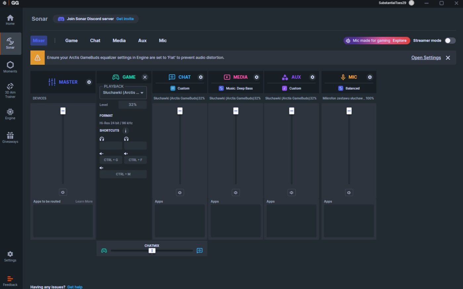Click the Master volume slider handle

coord(63,111)
